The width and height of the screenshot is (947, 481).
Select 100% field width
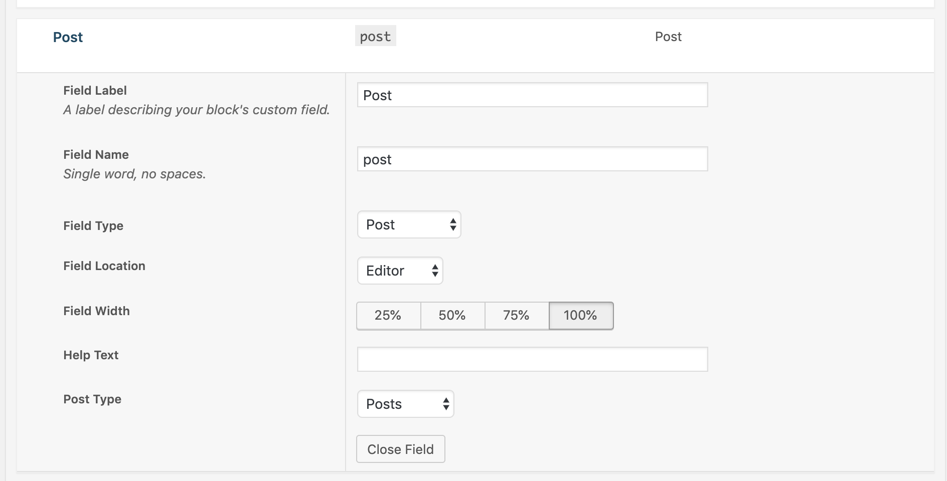[x=580, y=316]
